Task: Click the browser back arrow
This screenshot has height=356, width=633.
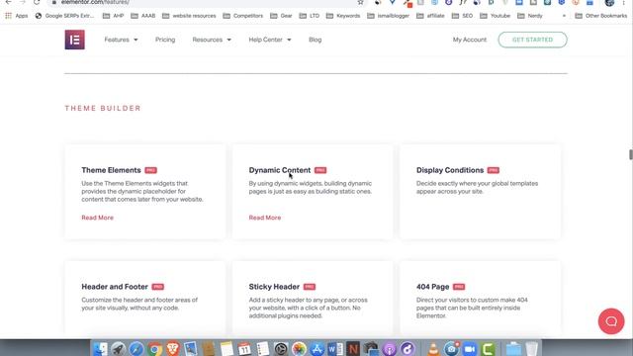Action: (9, 2)
